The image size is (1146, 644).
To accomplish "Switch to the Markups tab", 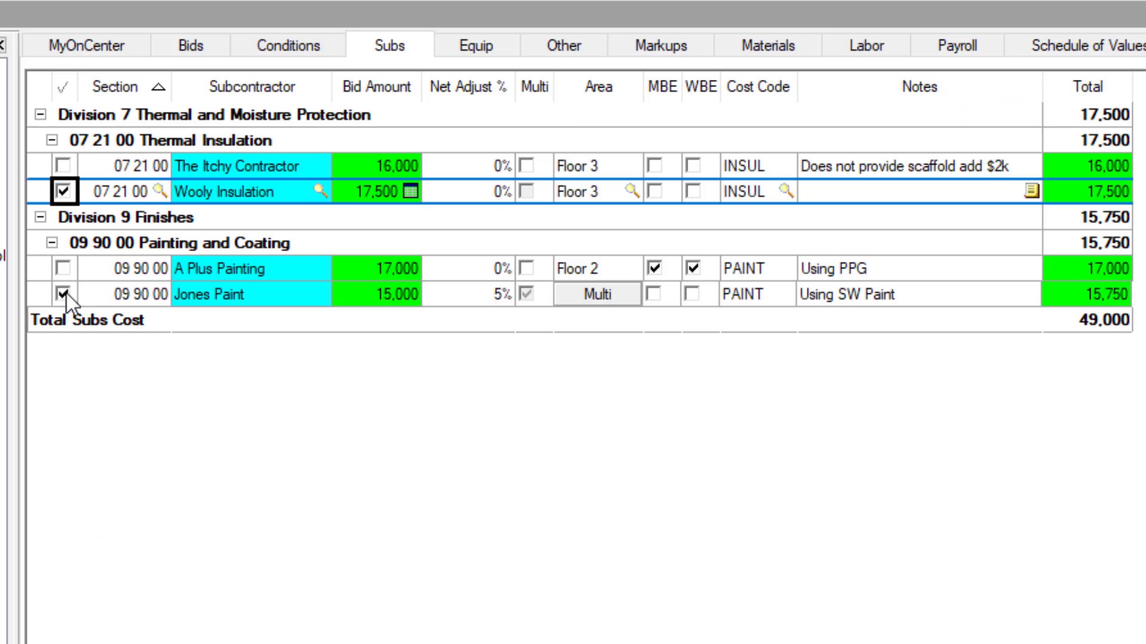I will tap(661, 45).
